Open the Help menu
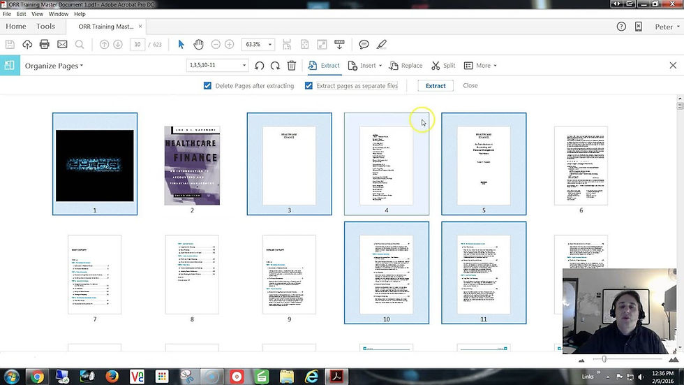Image resolution: width=684 pixels, height=385 pixels. tap(80, 14)
